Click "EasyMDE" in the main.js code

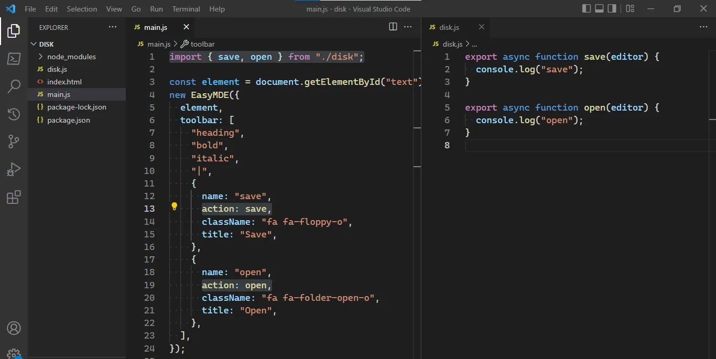click(x=210, y=95)
